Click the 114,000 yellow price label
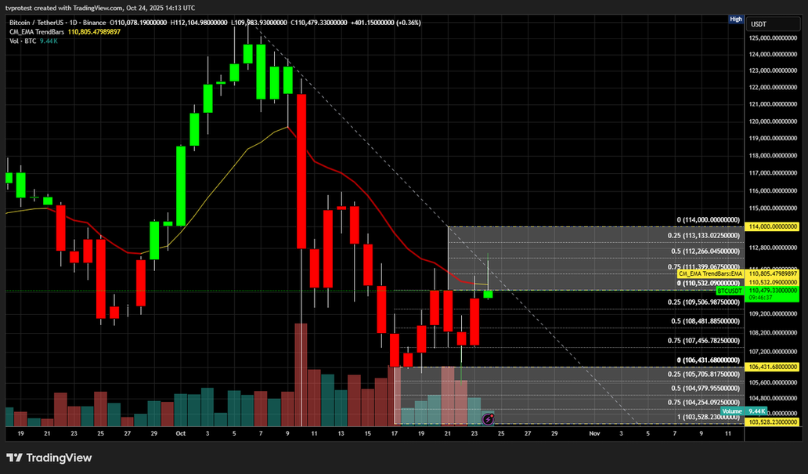The width and height of the screenshot is (808, 474). click(x=774, y=226)
